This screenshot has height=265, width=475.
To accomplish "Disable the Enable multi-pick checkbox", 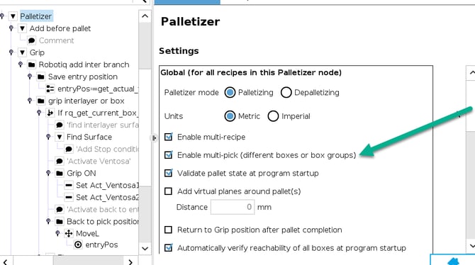I will click(x=169, y=155).
